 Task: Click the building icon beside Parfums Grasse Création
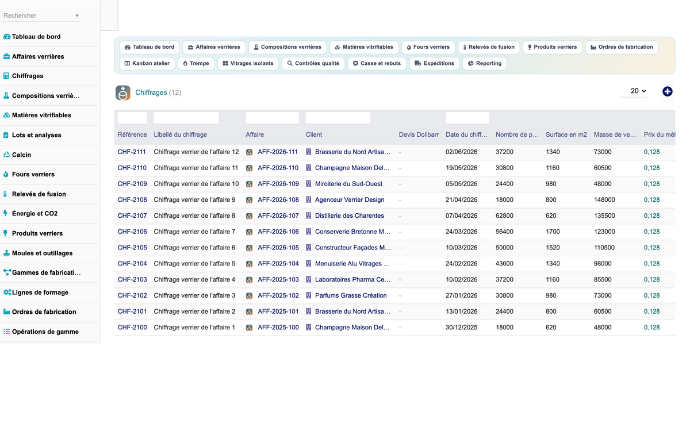(309, 295)
